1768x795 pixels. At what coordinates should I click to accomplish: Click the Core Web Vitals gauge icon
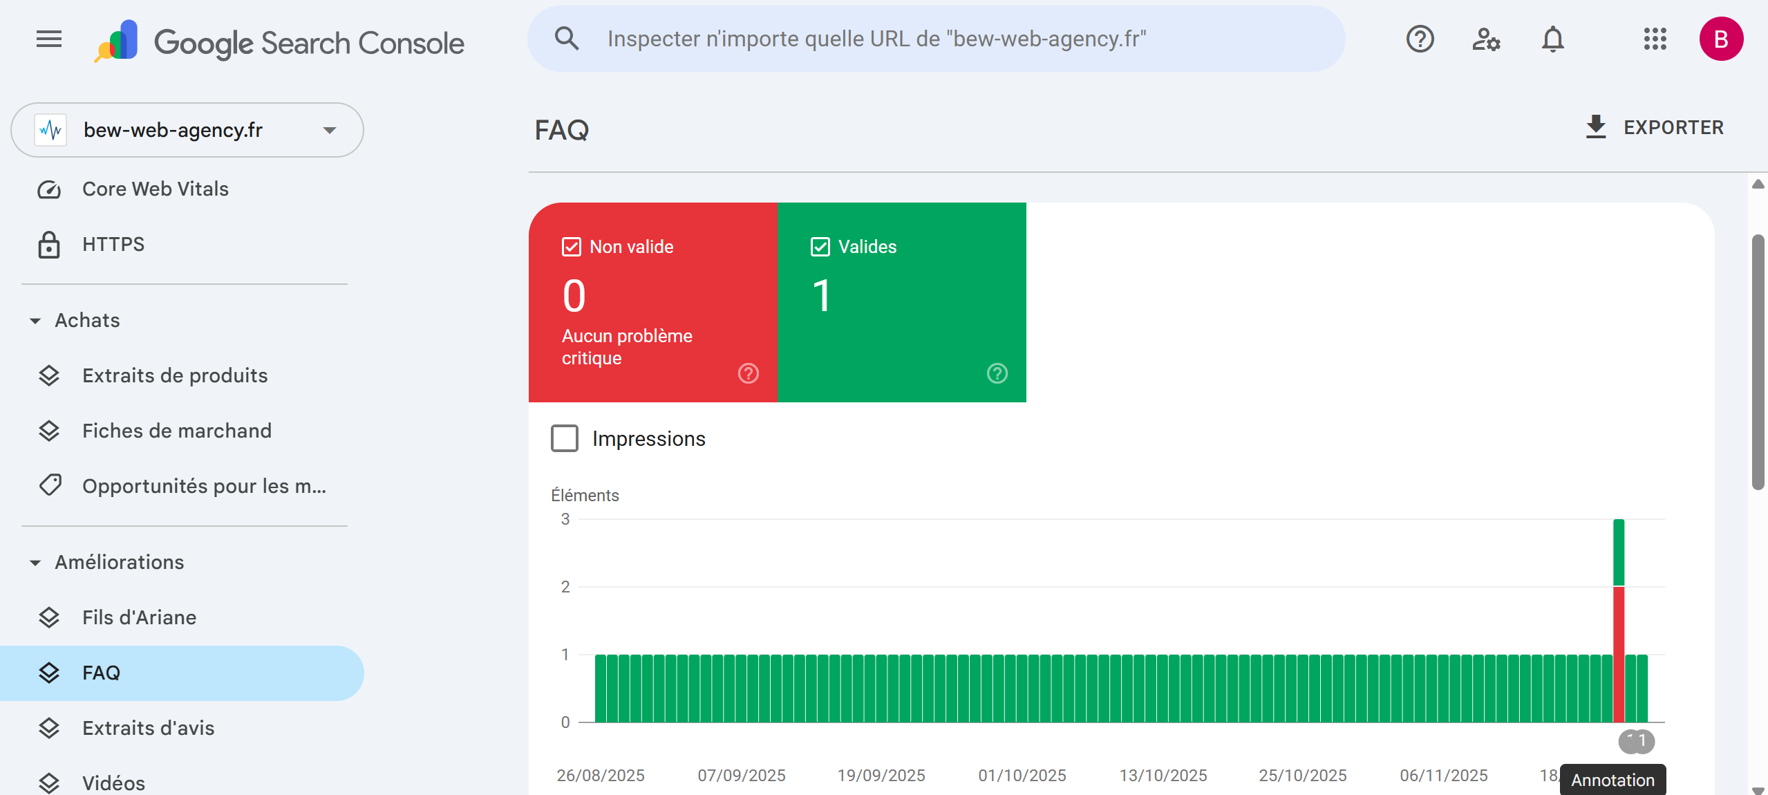click(x=49, y=189)
